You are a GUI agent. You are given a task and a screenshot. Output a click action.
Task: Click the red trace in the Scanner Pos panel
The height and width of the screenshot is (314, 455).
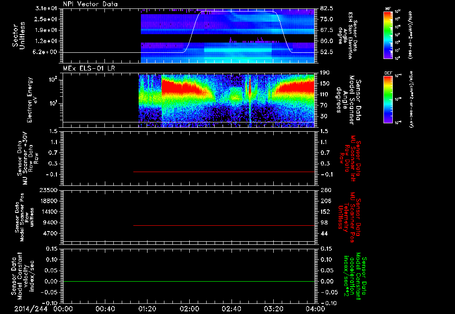(x=224, y=225)
